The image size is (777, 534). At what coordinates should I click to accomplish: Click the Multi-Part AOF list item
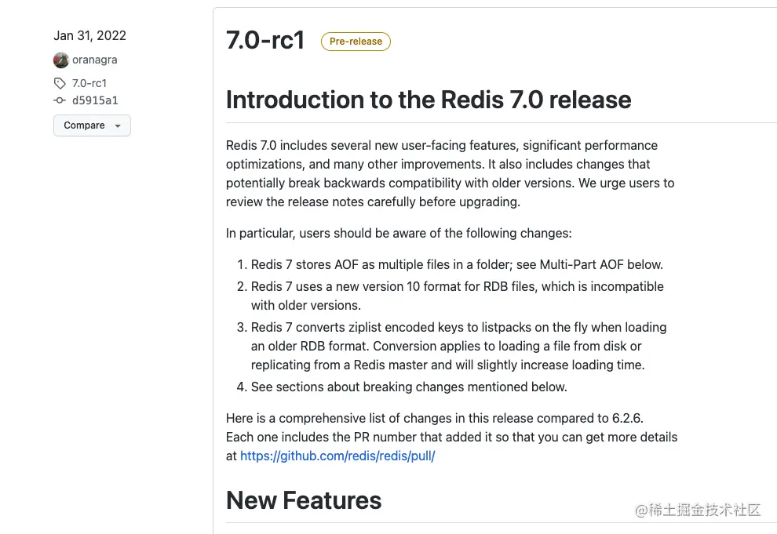coord(457,264)
